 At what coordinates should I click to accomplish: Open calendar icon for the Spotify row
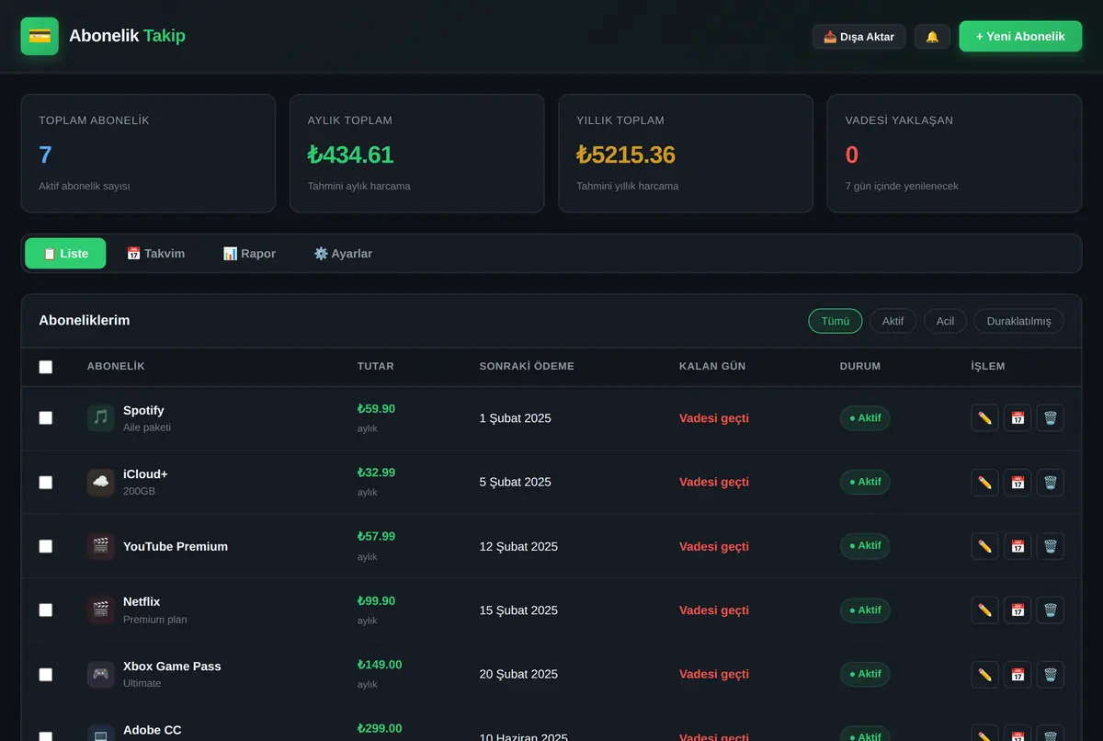[x=1018, y=418]
